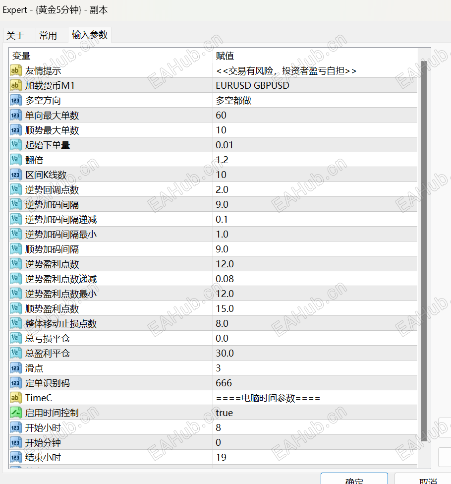Click the string icon beside 友情提示
Image resolution: width=451 pixels, height=484 pixels.
16,71
